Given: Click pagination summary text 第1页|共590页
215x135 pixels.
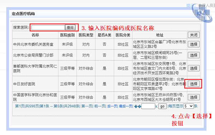Looking at the screenshot, I should pos(27,106).
